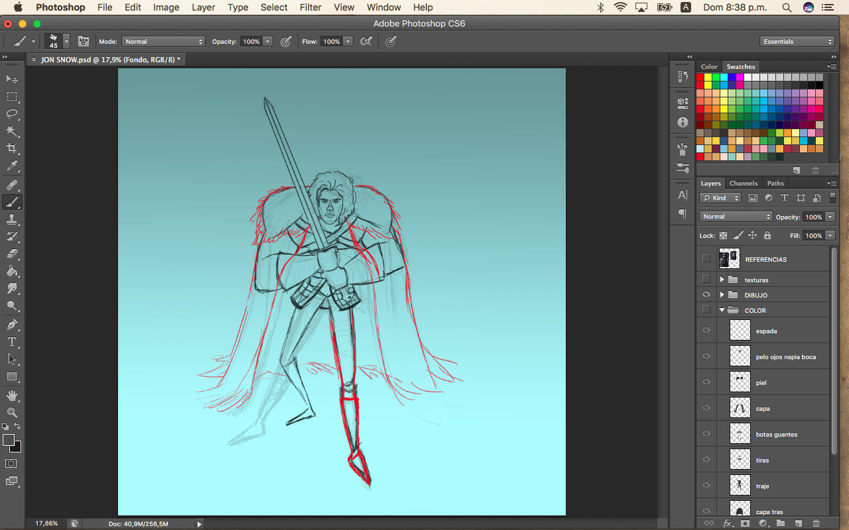Select the Paint Bucket tool

[12, 271]
